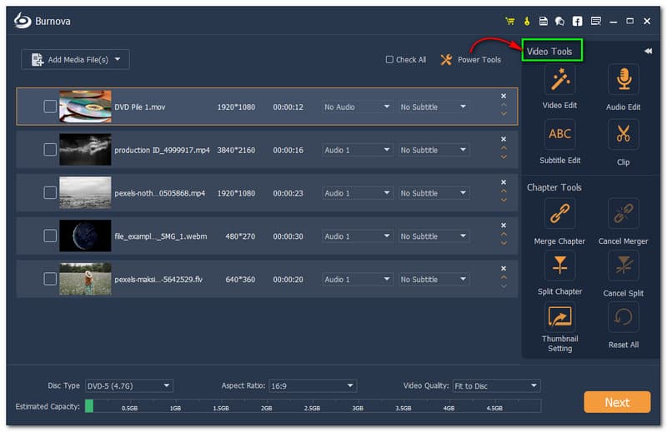Open Thumbnail Setting

click(x=559, y=317)
